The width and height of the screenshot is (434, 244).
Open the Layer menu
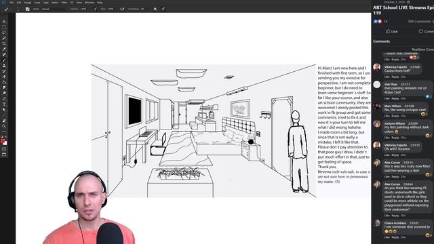pyautogui.click(x=37, y=3)
